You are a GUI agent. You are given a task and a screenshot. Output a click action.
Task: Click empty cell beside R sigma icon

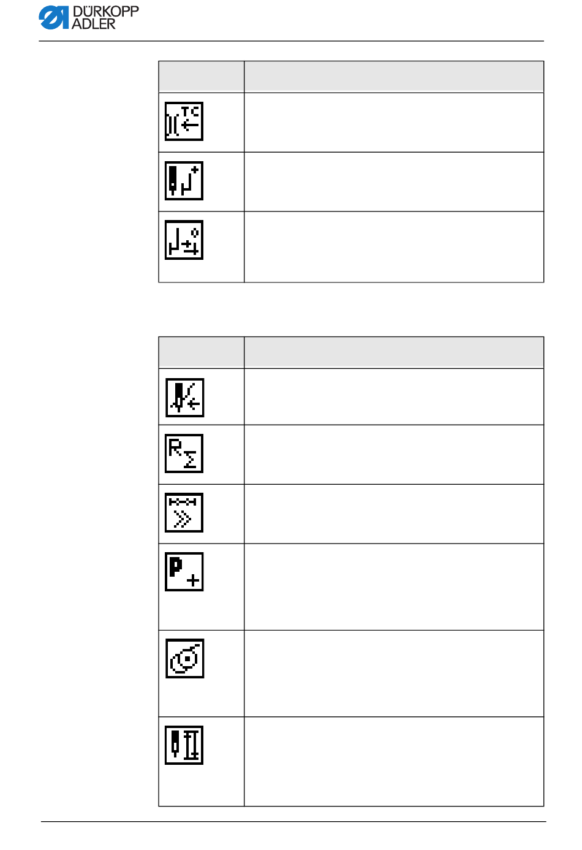(x=394, y=455)
